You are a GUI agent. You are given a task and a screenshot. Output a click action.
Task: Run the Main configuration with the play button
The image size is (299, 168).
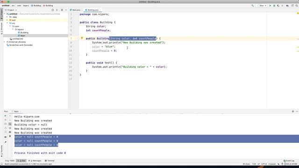coord(270,6)
